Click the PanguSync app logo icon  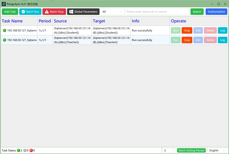[x=4, y=4]
